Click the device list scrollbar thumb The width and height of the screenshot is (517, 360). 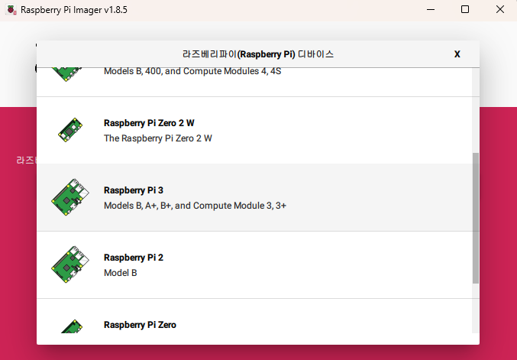476,218
